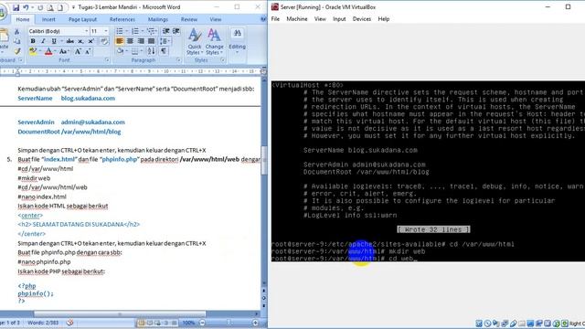The height and width of the screenshot is (329, 585).
Task: Click the Redo icon in quick access toolbar
Action: click(x=40, y=7)
